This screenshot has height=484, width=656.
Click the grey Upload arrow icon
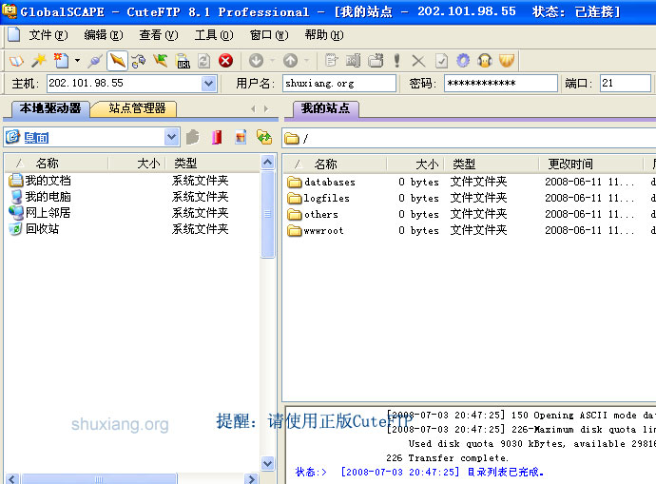tap(290, 61)
